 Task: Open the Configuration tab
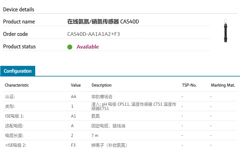(x=18, y=71)
